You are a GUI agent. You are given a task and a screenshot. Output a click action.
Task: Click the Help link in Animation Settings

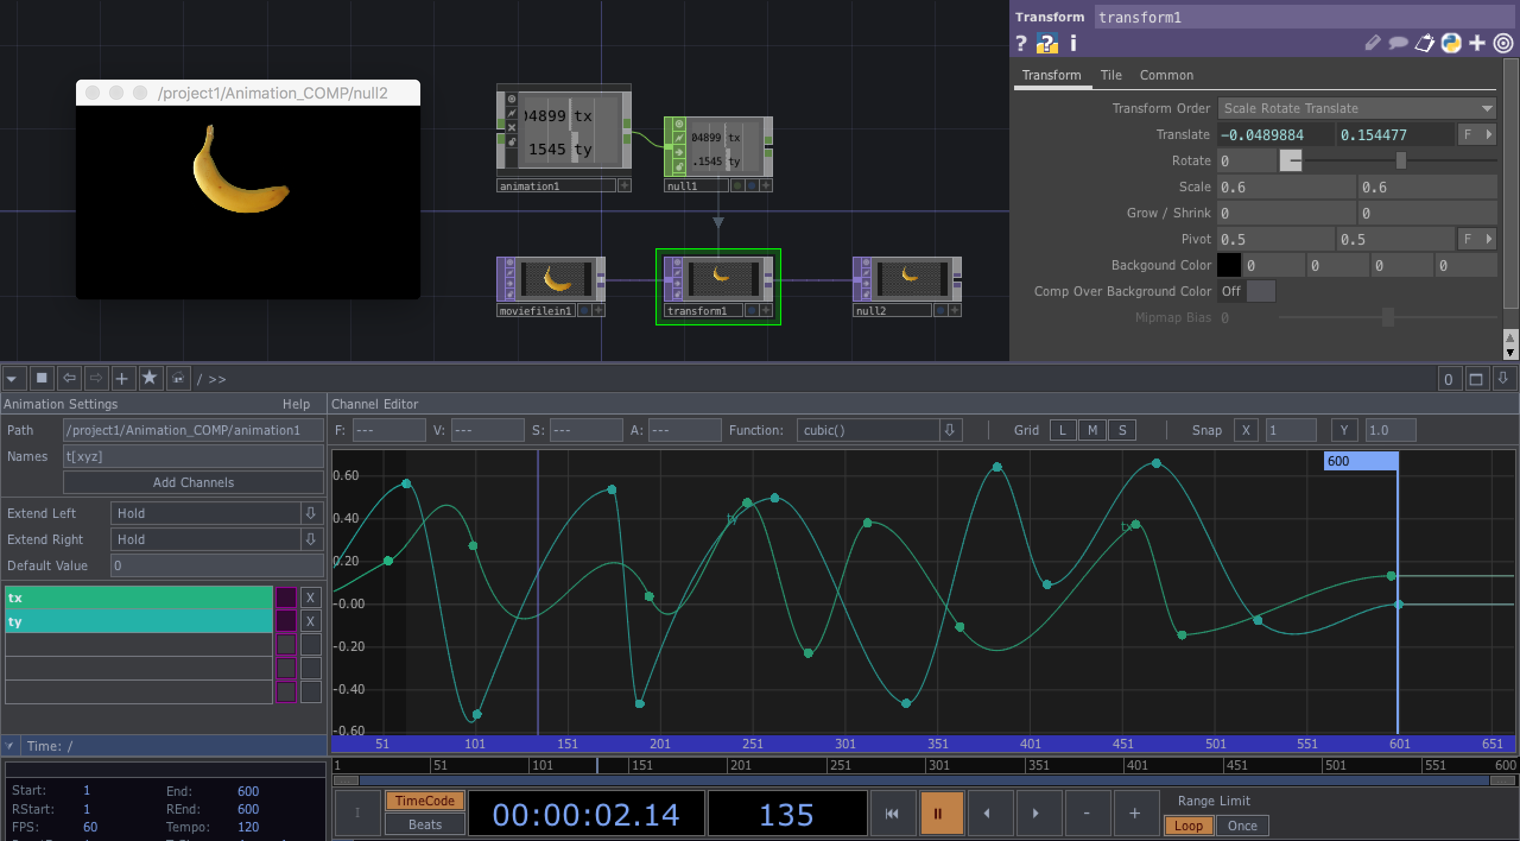pos(297,404)
